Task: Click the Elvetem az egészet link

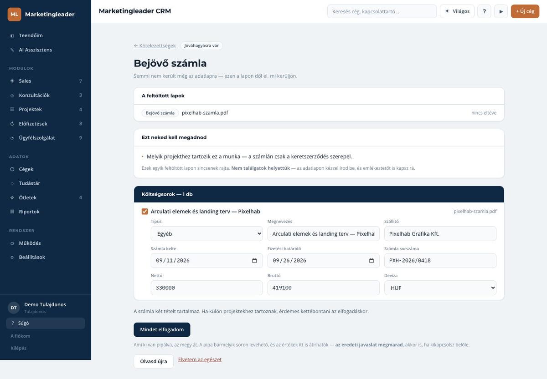Action: [x=200, y=359]
